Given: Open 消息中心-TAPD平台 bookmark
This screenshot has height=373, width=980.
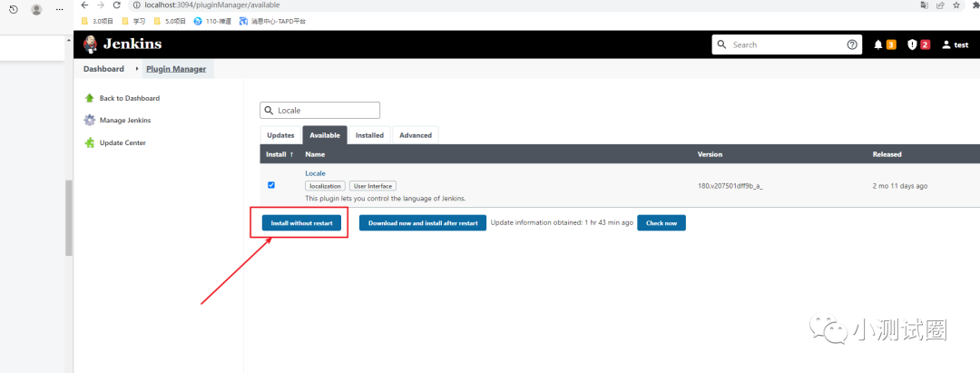Looking at the screenshot, I should (x=272, y=21).
